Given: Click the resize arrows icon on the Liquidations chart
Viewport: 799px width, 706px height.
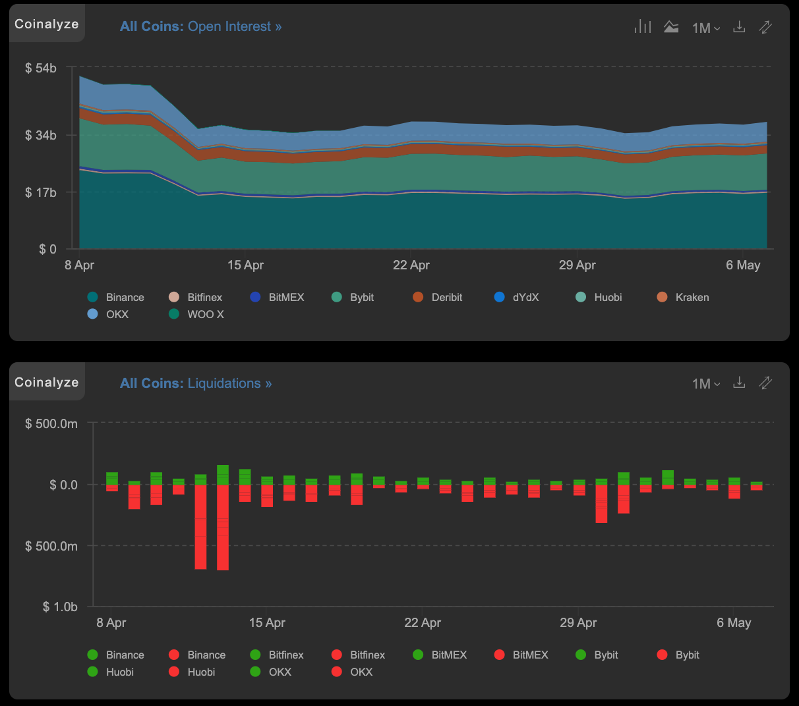Looking at the screenshot, I should (765, 383).
